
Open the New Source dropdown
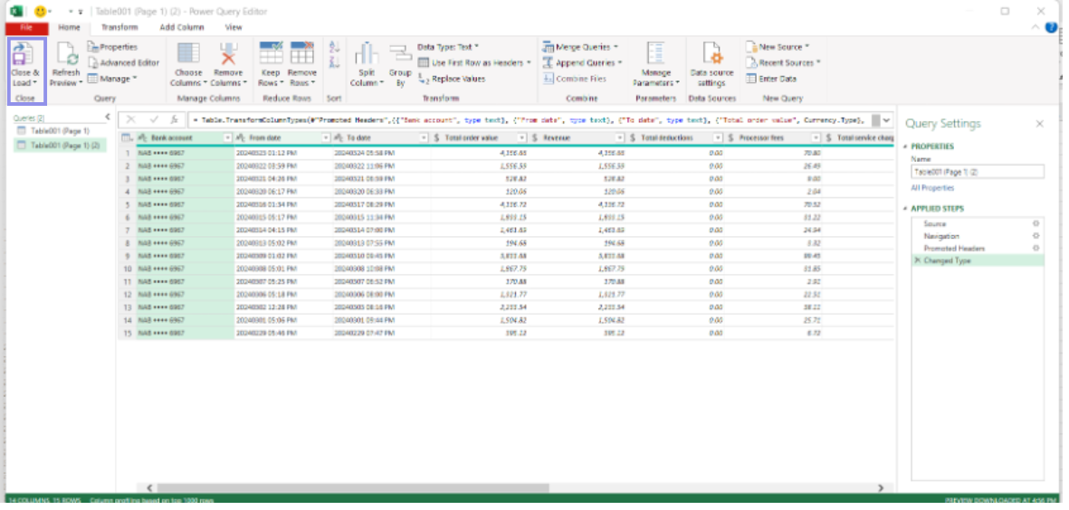pos(807,47)
